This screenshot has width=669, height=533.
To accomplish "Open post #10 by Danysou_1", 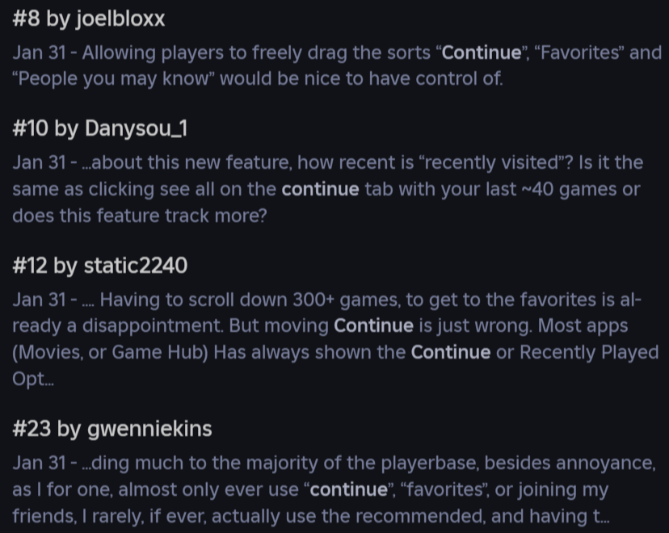I will (x=100, y=128).
